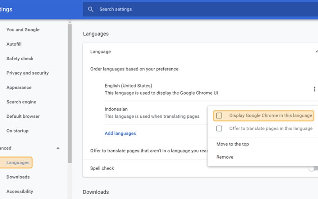Navigate to Privacy and security
The image size is (318, 199).
[x=27, y=73]
